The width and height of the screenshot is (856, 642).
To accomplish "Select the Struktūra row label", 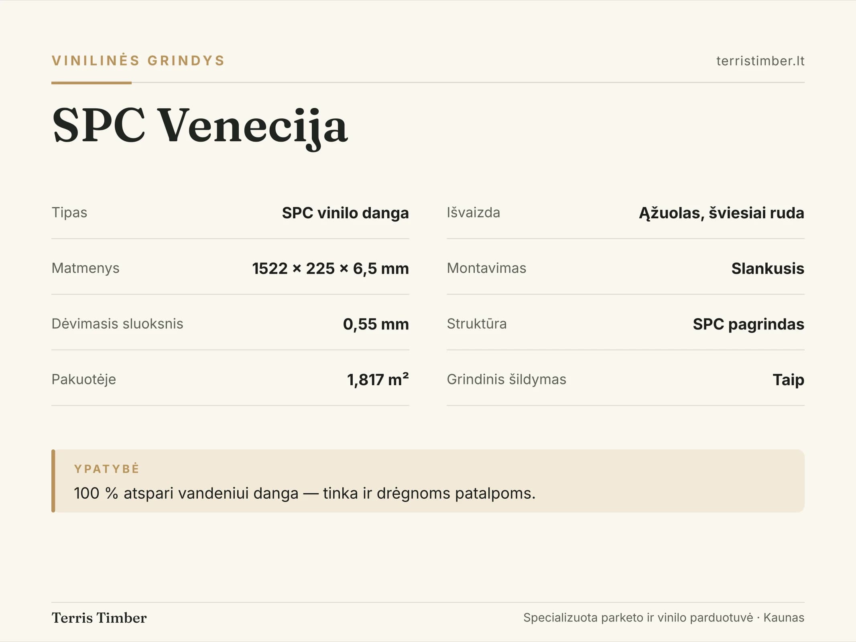I will point(477,323).
